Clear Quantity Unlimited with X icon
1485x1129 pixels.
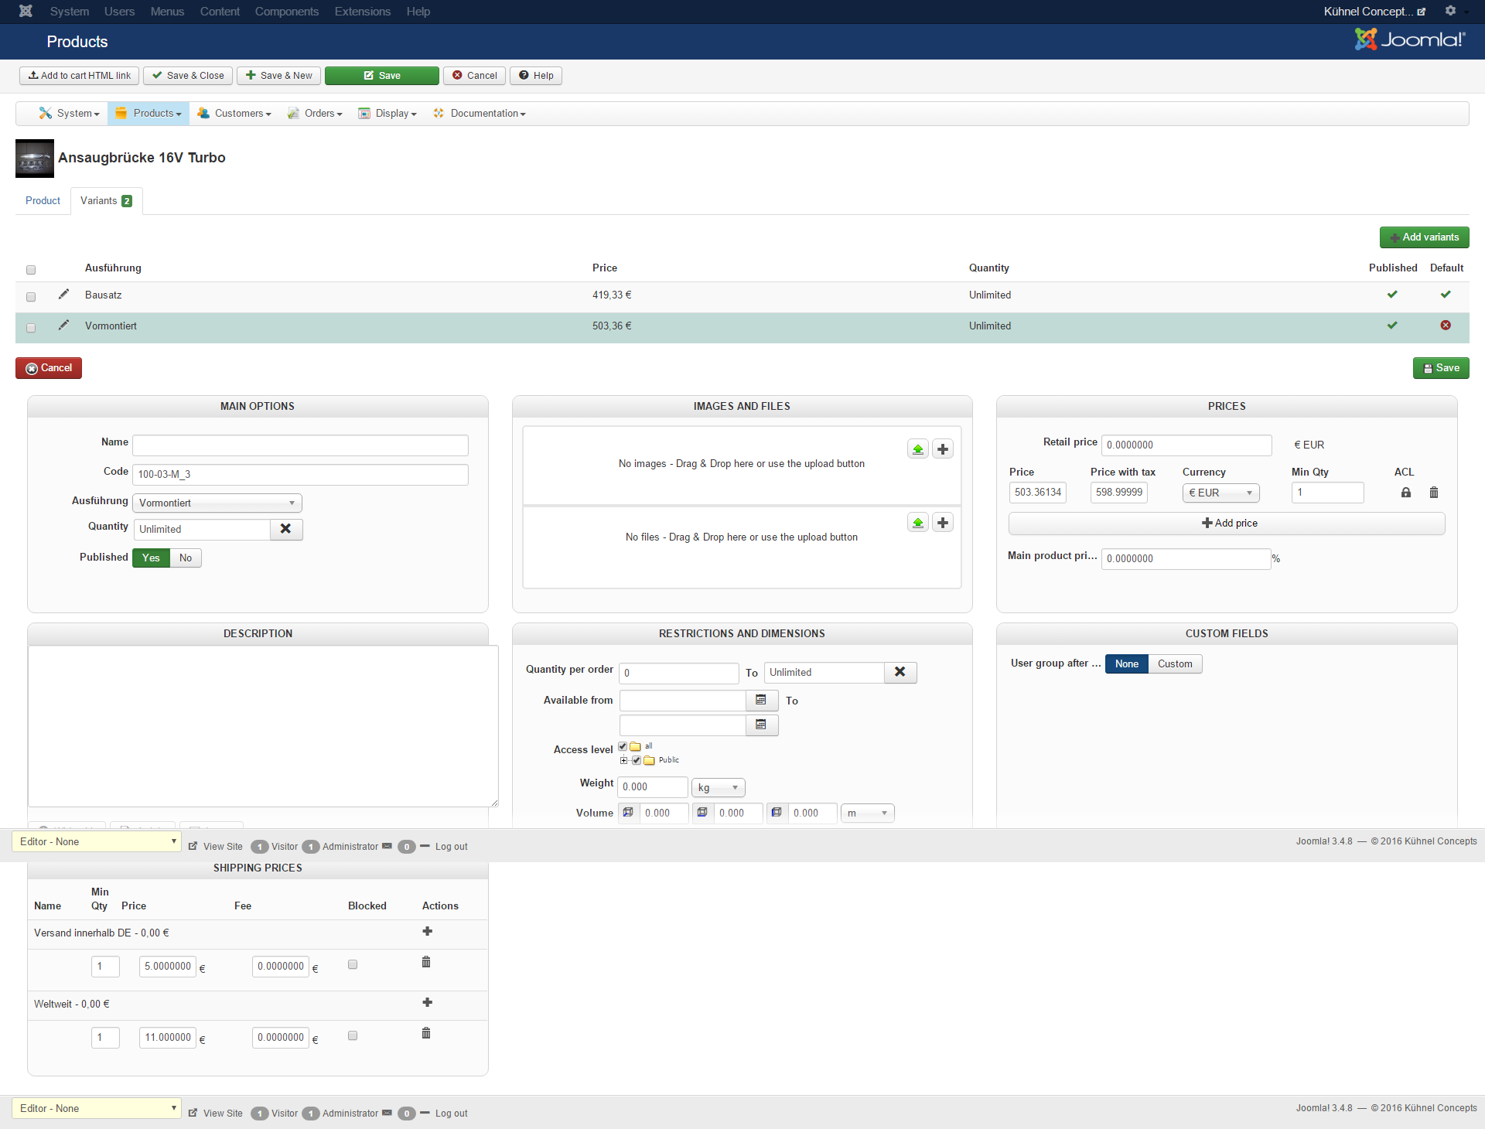(285, 529)
